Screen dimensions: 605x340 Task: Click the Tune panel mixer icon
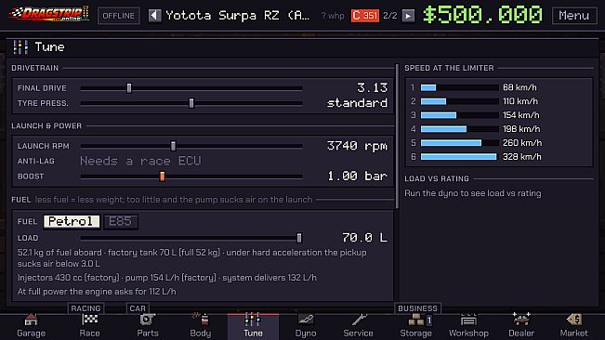pos(20,47)
